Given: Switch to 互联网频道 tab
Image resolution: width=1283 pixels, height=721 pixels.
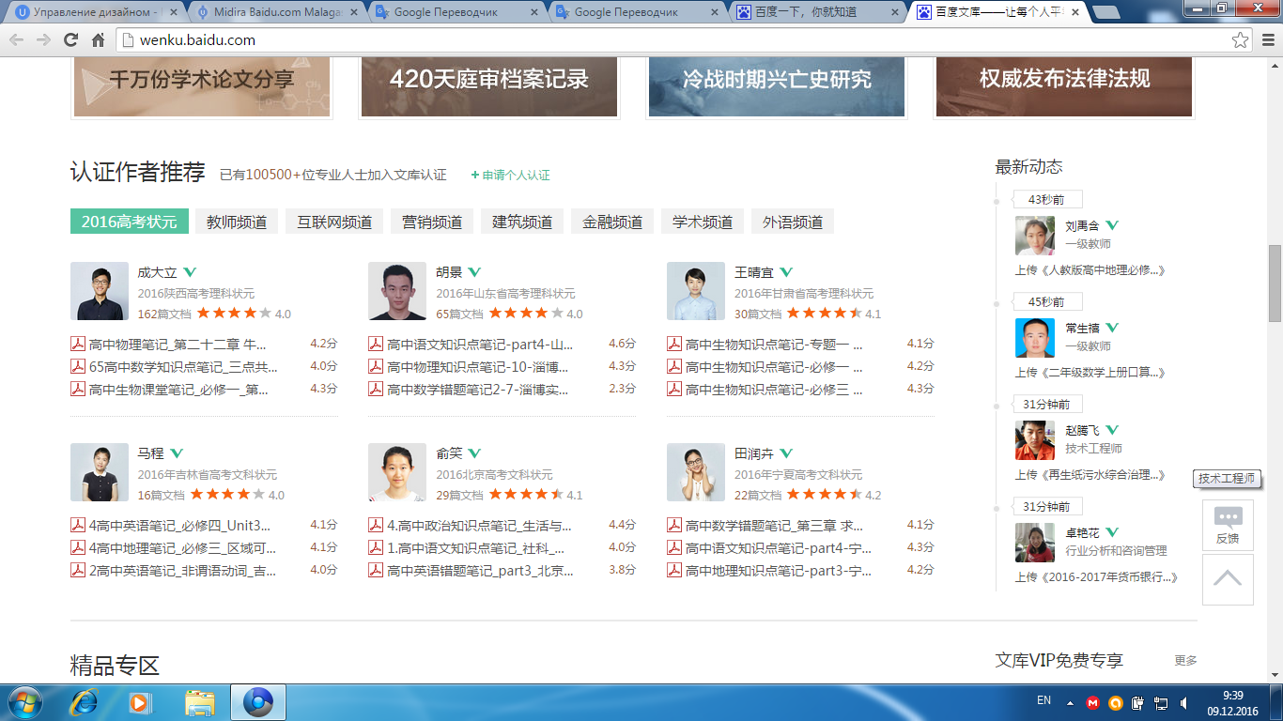Looking at the screenshot, I should point(334,222).
